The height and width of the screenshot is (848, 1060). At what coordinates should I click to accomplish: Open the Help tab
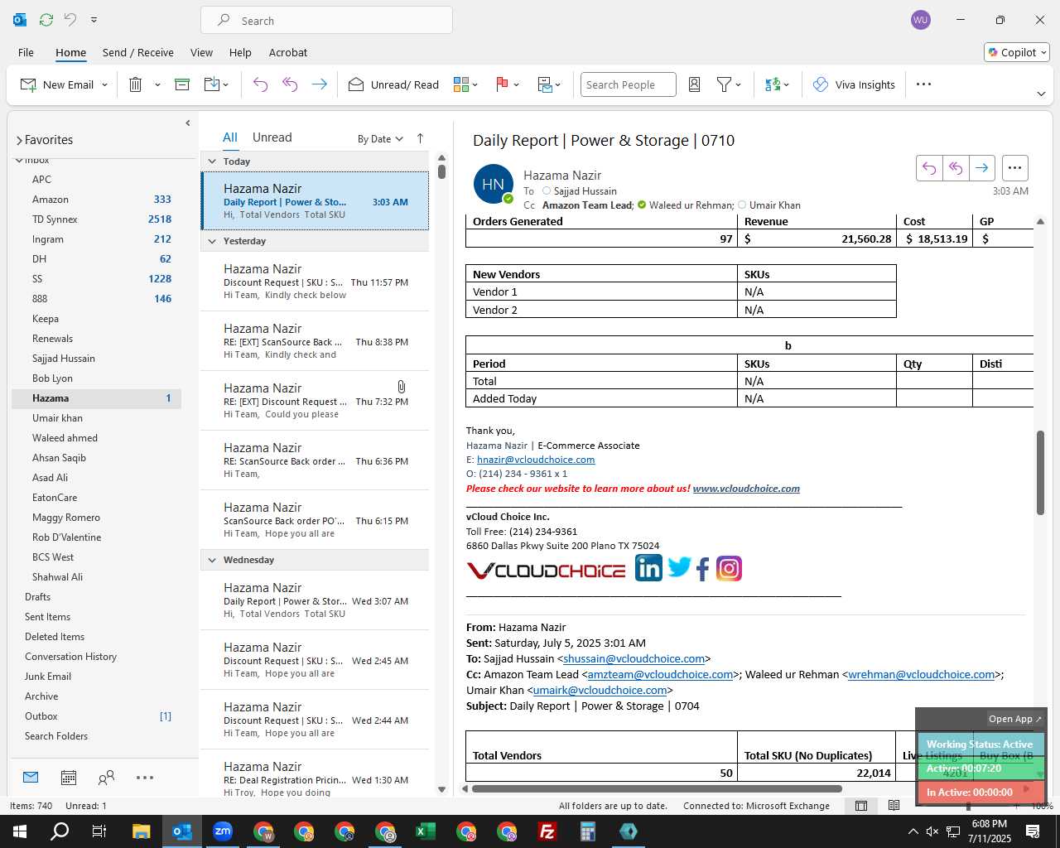(240, 52)
